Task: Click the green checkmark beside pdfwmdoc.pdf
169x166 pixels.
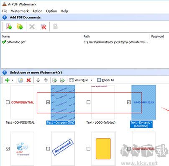Action: pyautogui.click(x=4, y=41)
